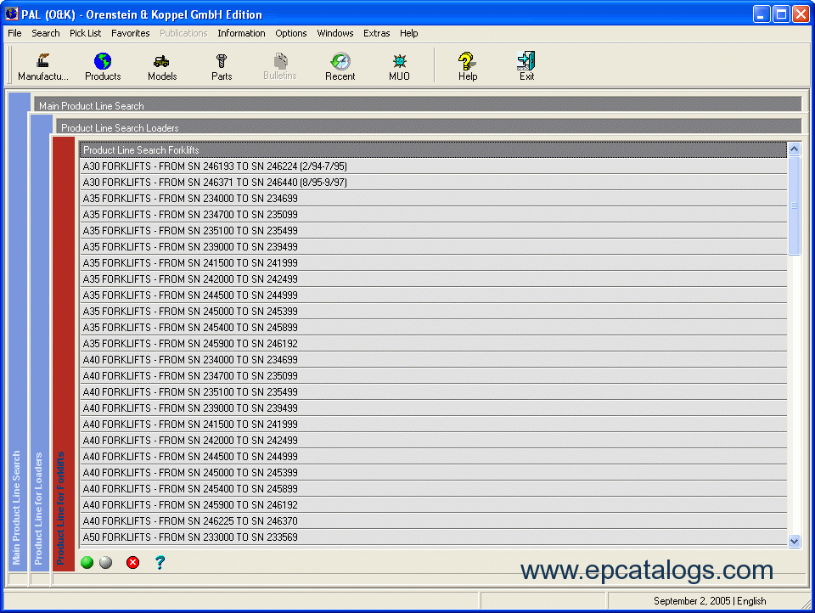Click the list scrollbar up arrow
The image size is (815, 613).
pyautogui.click(x=794, y=149)
